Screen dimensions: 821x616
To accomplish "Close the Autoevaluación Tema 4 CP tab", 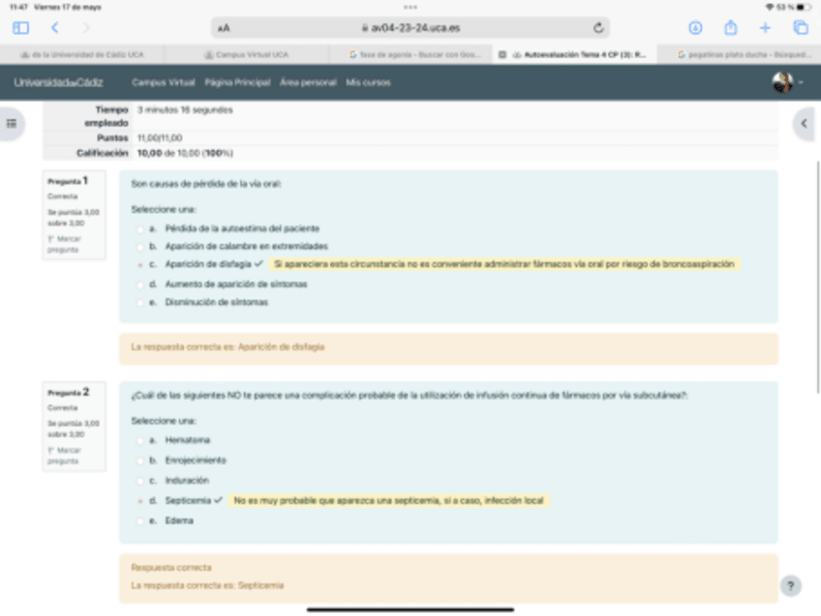I will pos(502,54).
